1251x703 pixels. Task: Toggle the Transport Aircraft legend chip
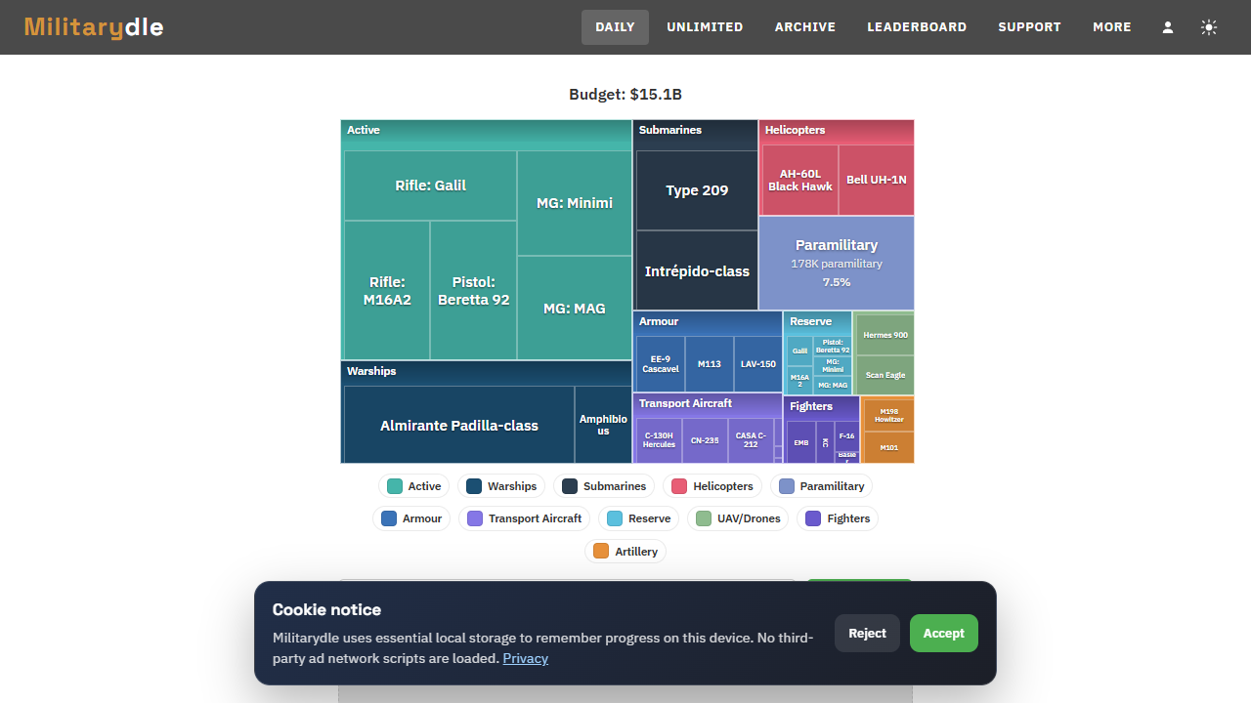coord(525,518)
